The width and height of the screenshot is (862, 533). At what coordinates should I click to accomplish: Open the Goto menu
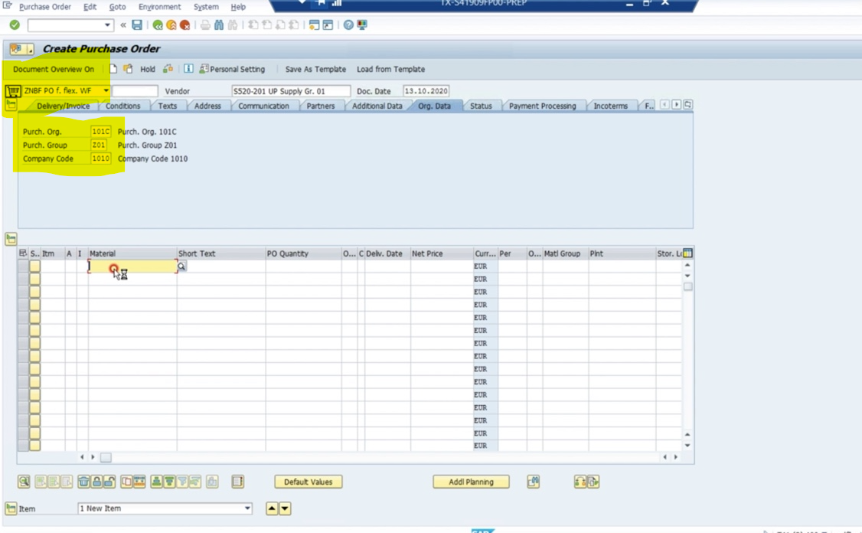click(x=117, y=7)
